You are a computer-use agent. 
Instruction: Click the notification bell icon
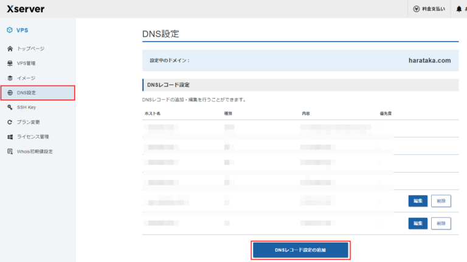pos(459,9)
